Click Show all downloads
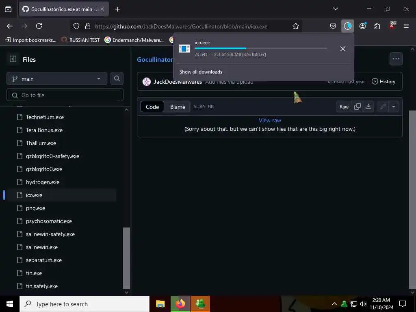This screenshot has width=416, height=312. click(201, 72)
